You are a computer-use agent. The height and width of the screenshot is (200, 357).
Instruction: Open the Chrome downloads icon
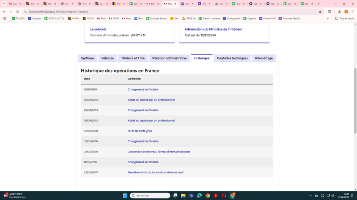[x=339, y=12]
